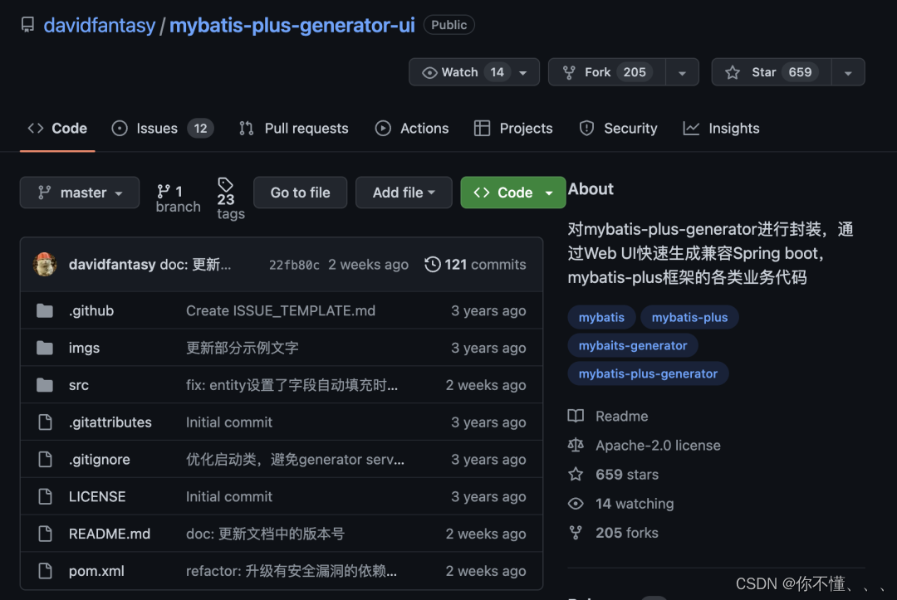Switch to the Issues tab
The width and height of the screenshot is (897, 600).
156,128
